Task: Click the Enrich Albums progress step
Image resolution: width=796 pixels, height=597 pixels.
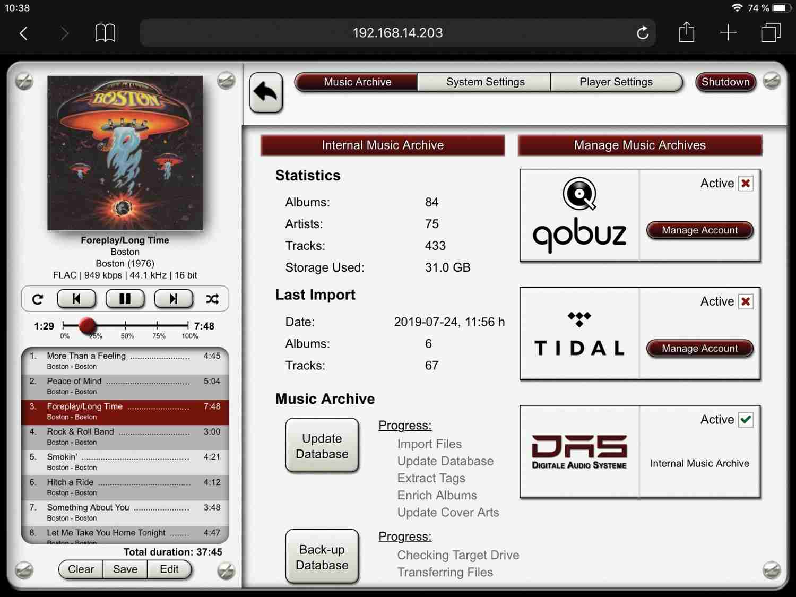Action: click(437, 495)
